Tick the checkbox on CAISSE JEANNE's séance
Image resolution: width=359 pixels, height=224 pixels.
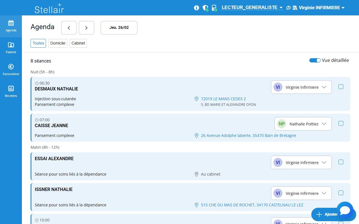(341, 123)
